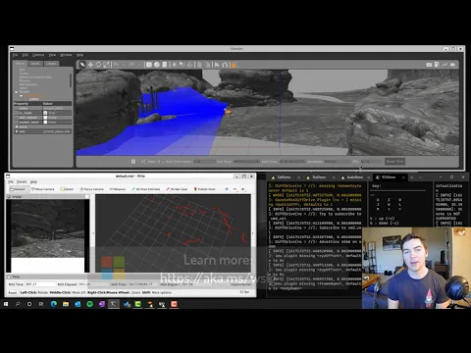Collapse the highlighted model node in Gazebo tree
The height and width of the screenshot is (353, 471).
coord(22,96)
